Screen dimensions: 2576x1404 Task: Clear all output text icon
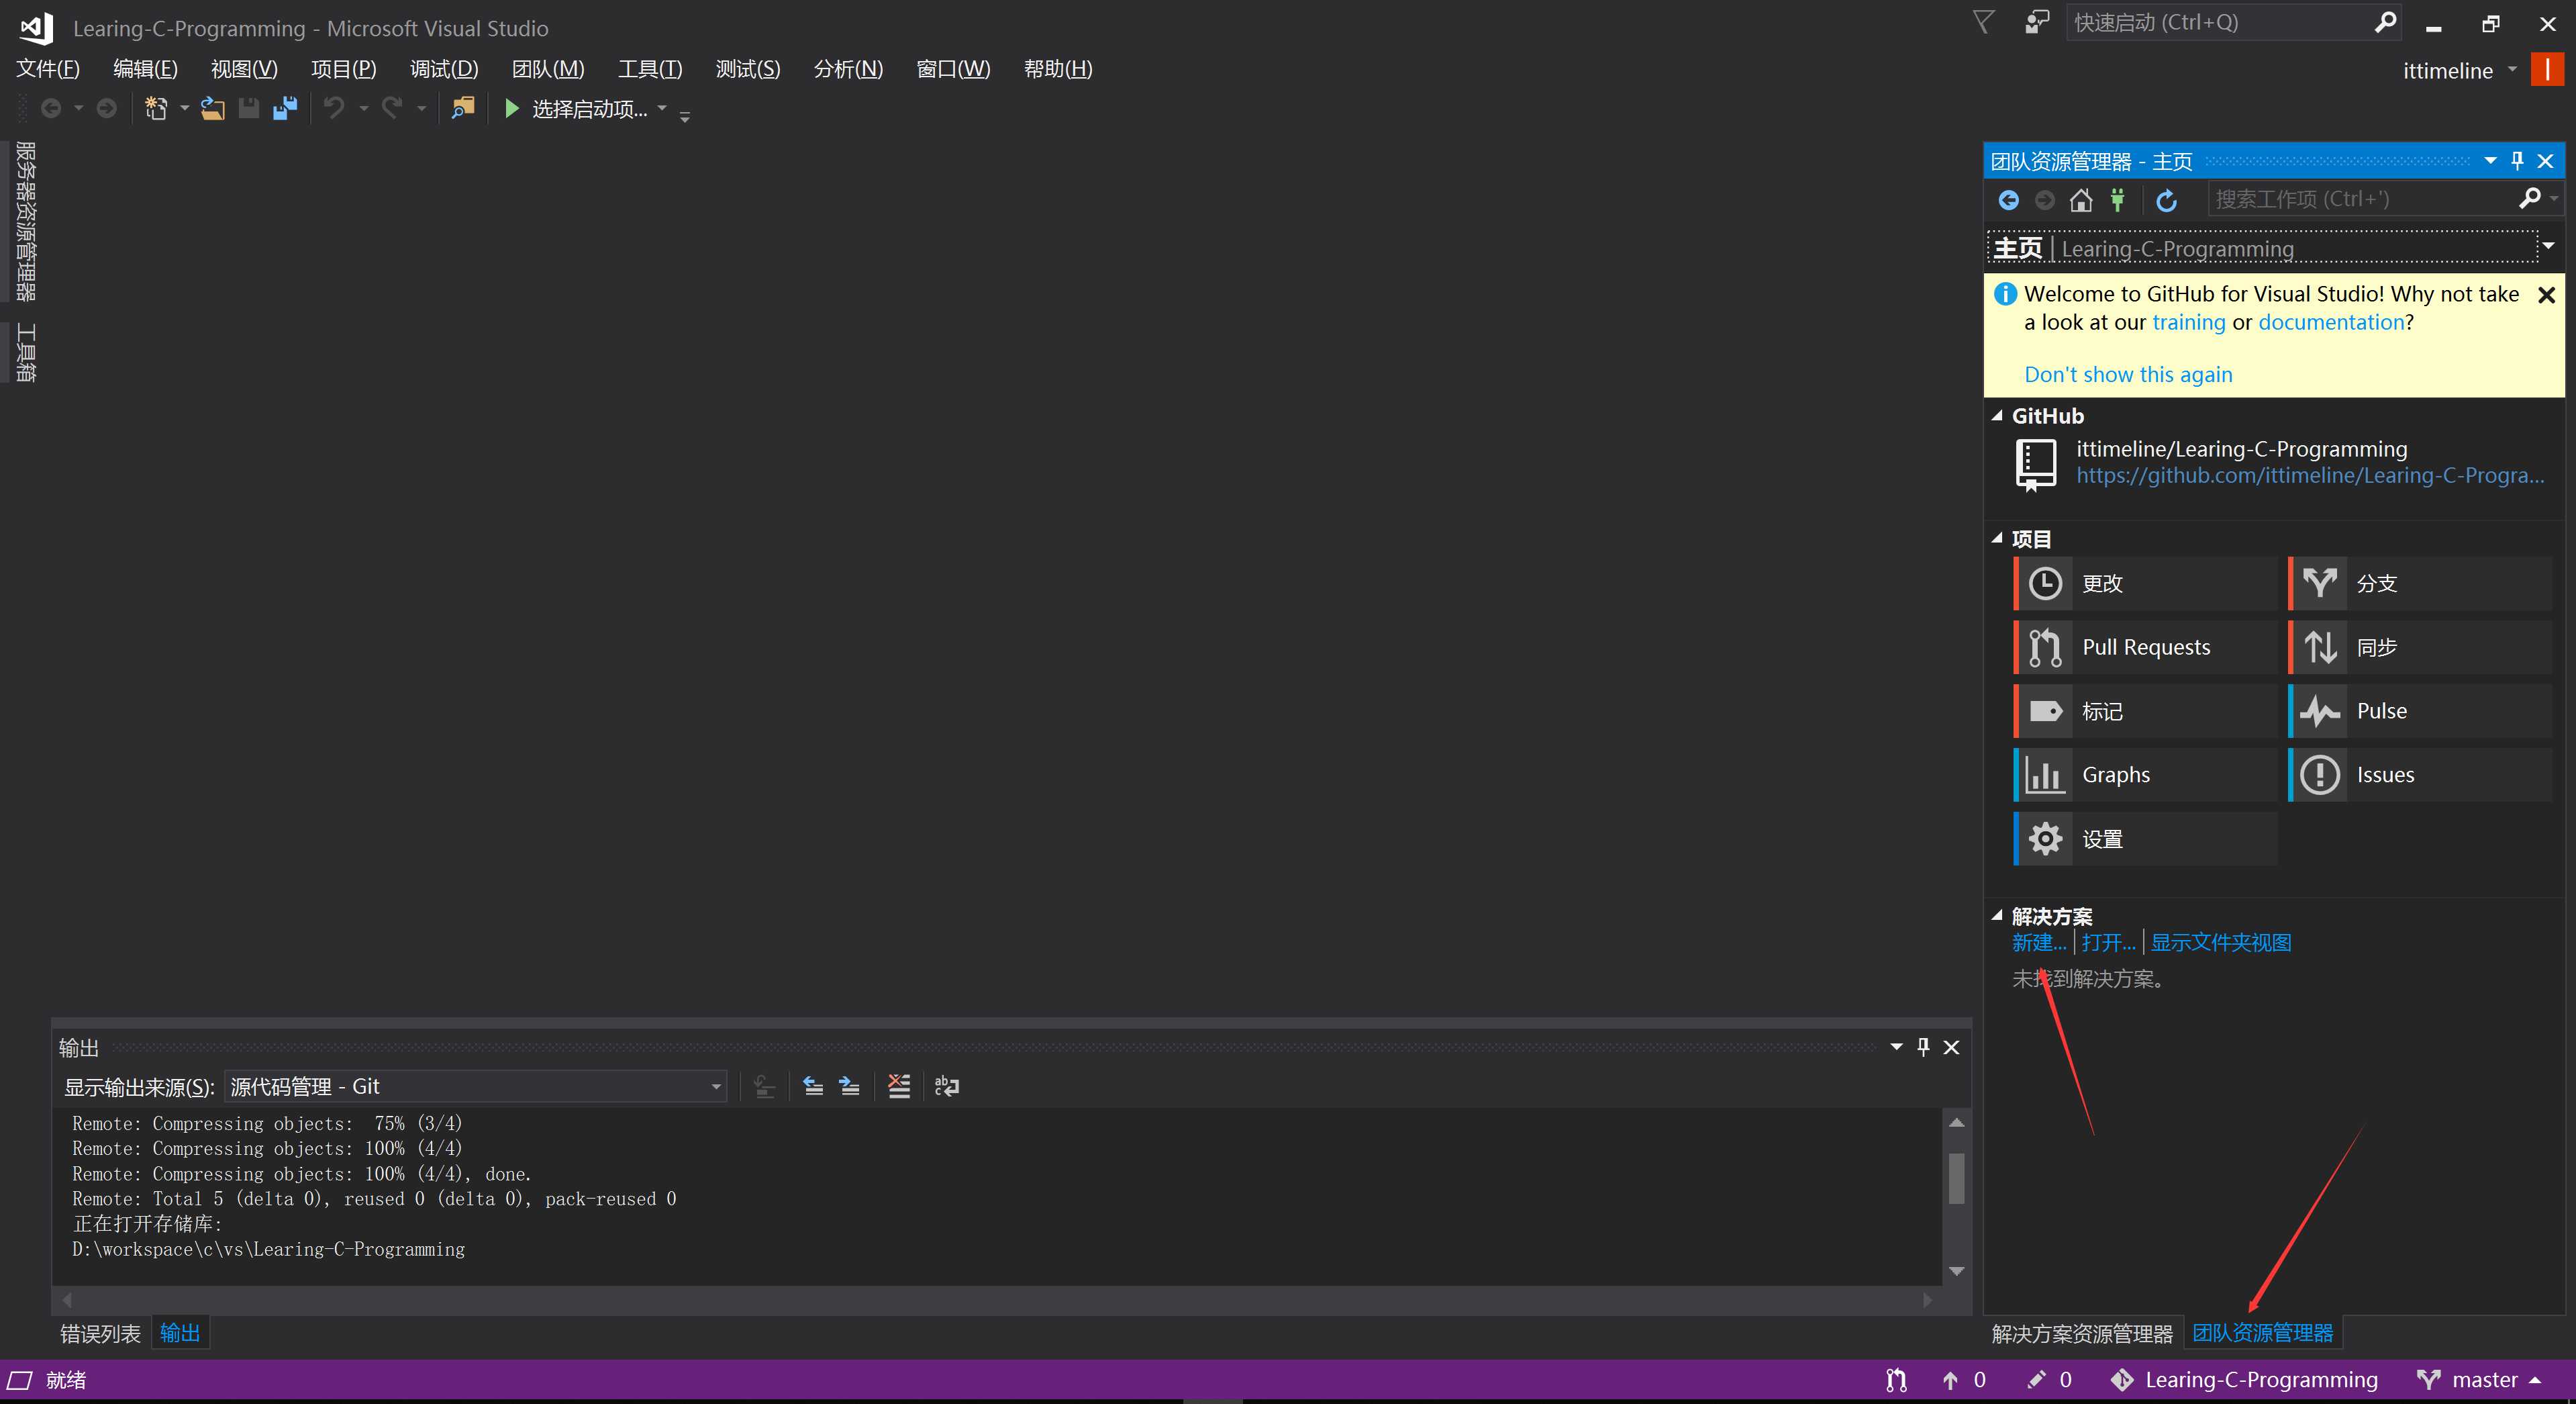899,1086
